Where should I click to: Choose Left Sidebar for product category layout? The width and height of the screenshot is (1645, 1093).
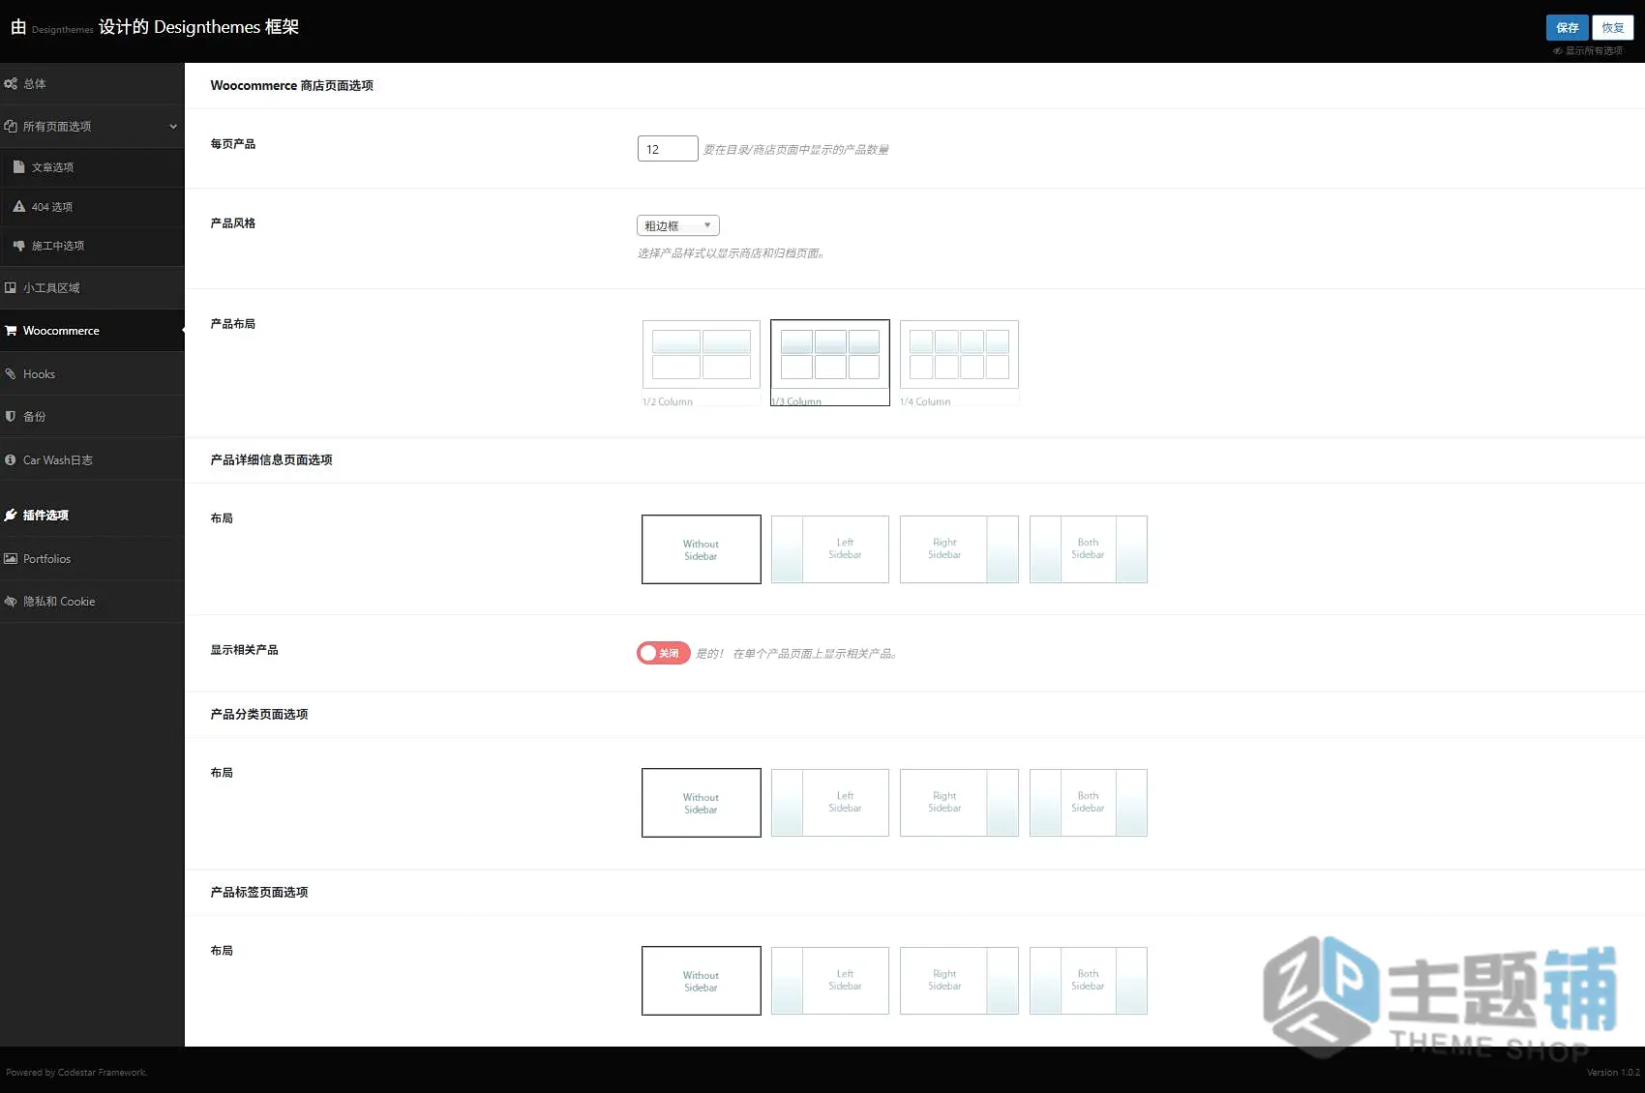click(x=830, y=803)
